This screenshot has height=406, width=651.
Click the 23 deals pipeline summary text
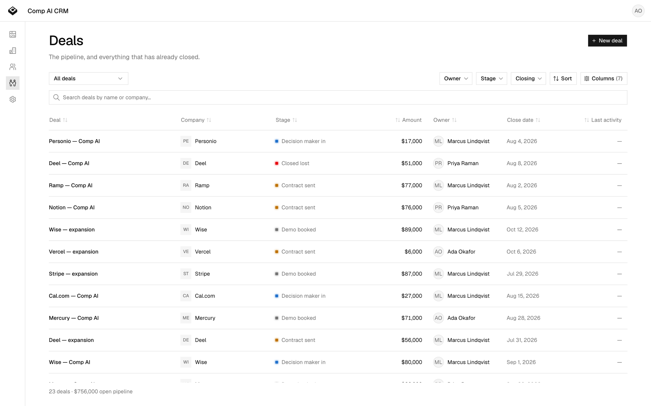tap(91, 392)
